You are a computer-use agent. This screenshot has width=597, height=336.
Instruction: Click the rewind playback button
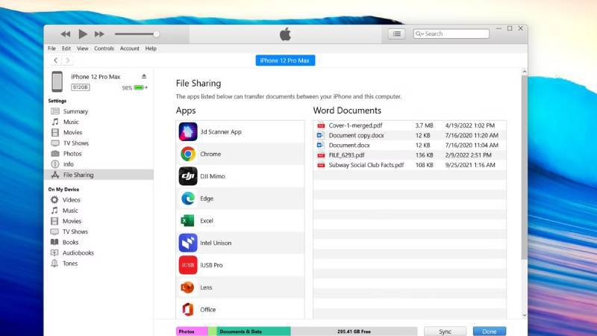point(66,34)
